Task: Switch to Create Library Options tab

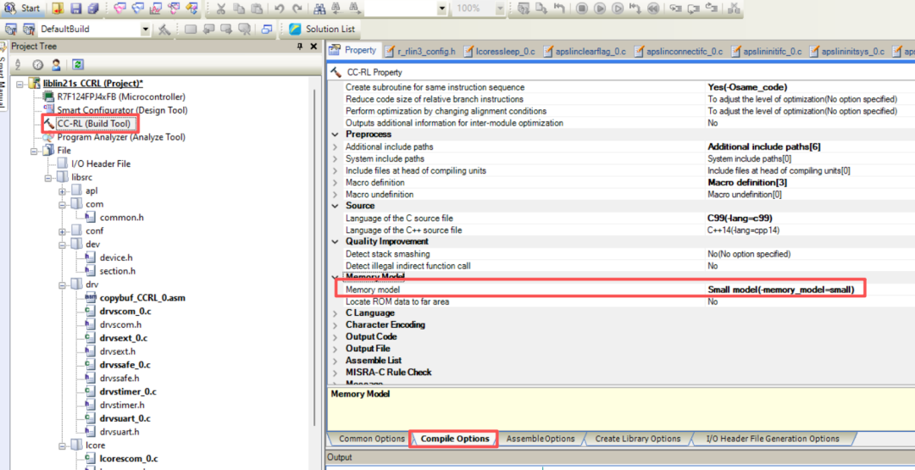Action: pos(638,439)
